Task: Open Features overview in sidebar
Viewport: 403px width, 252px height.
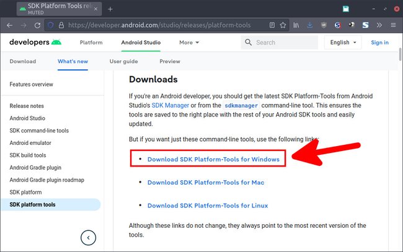Action: point(32,84)
